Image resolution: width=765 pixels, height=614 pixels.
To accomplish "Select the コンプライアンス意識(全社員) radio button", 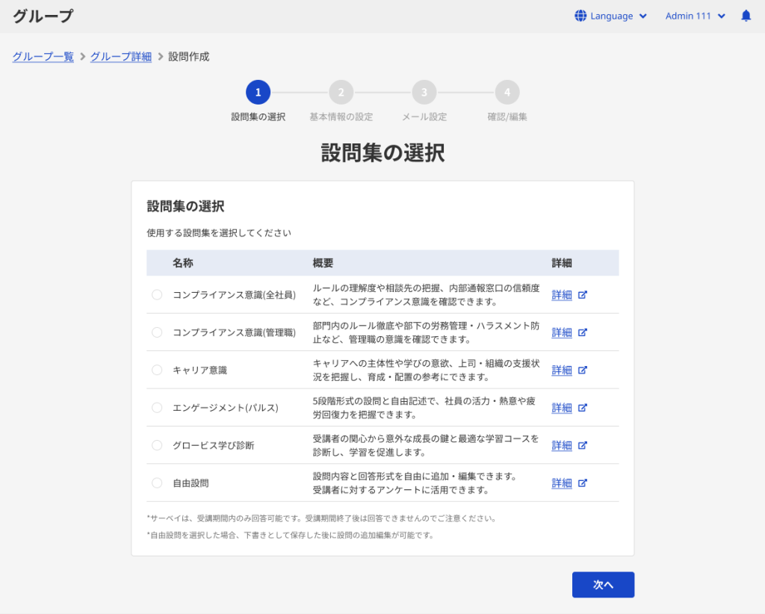I will (157, 294).
